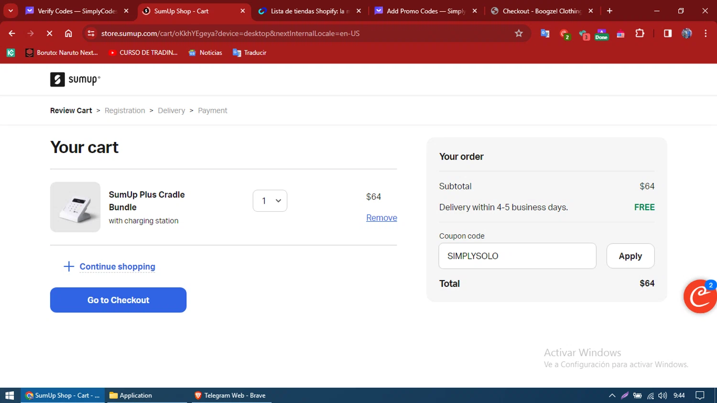717x403 pixels.
Task: Click the purple feather tray icon
Action: point(625,395)
